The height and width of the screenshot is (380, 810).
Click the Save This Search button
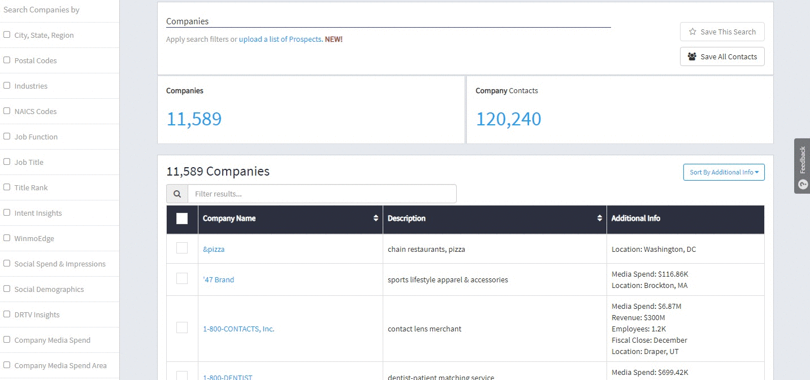[x=722, y=32]
